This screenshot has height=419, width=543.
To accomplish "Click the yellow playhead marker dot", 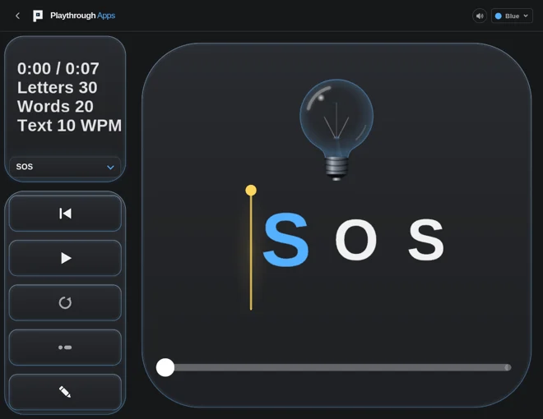I will [x=251, y=190].
